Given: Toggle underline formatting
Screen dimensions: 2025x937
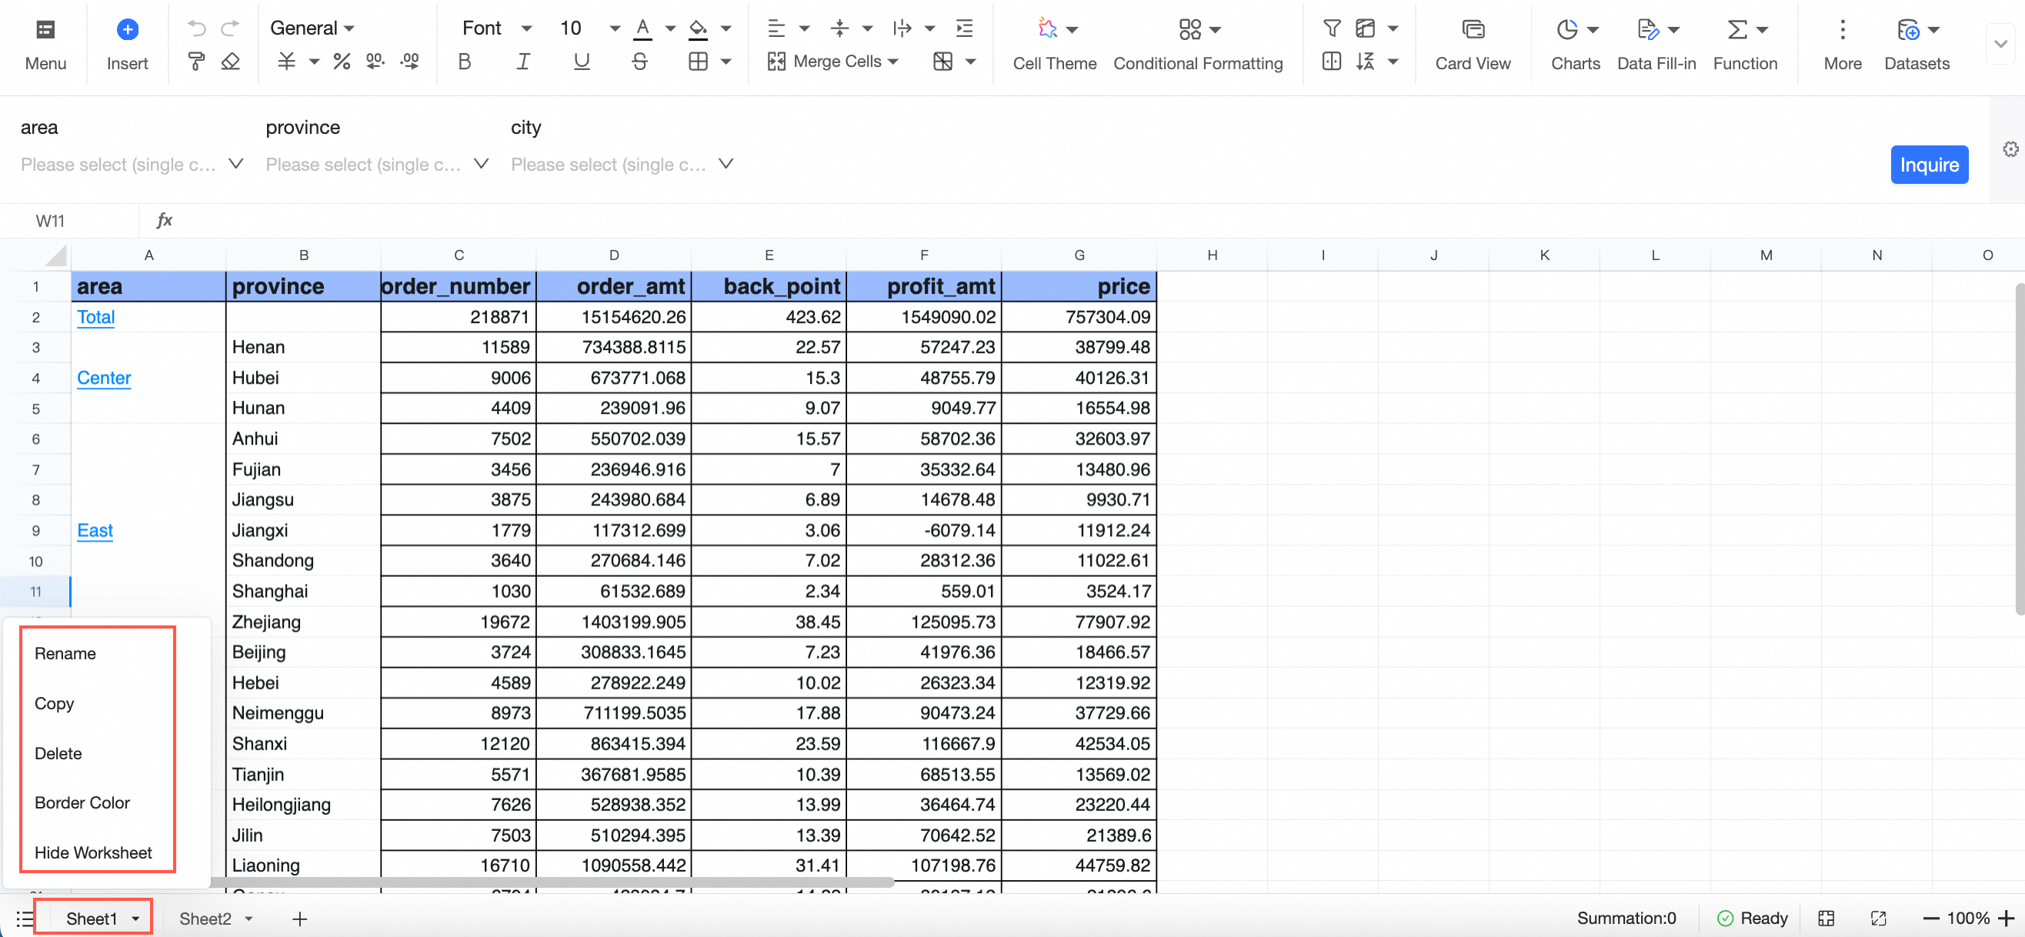Looking at the screenshot, I should (582, 62).
